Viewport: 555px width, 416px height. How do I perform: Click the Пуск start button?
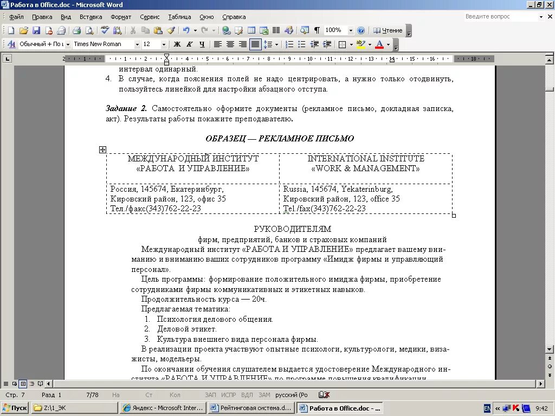[15, 408]
